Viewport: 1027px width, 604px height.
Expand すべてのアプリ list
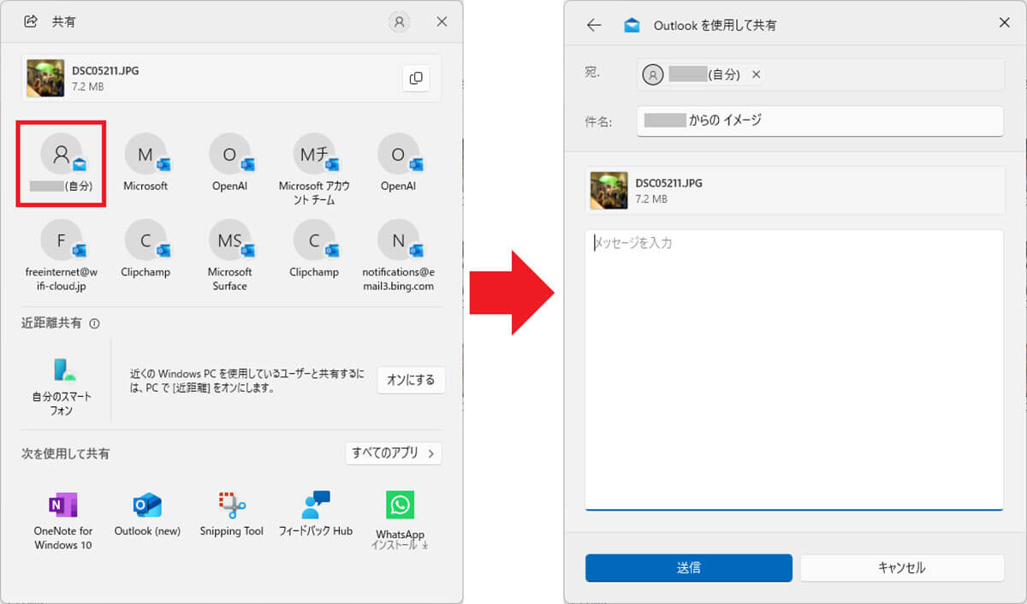[394, 453]
